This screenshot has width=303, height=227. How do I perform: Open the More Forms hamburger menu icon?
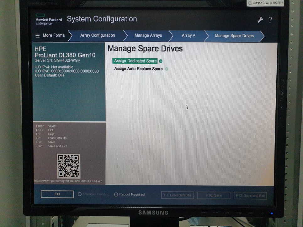tap(38, 35)
